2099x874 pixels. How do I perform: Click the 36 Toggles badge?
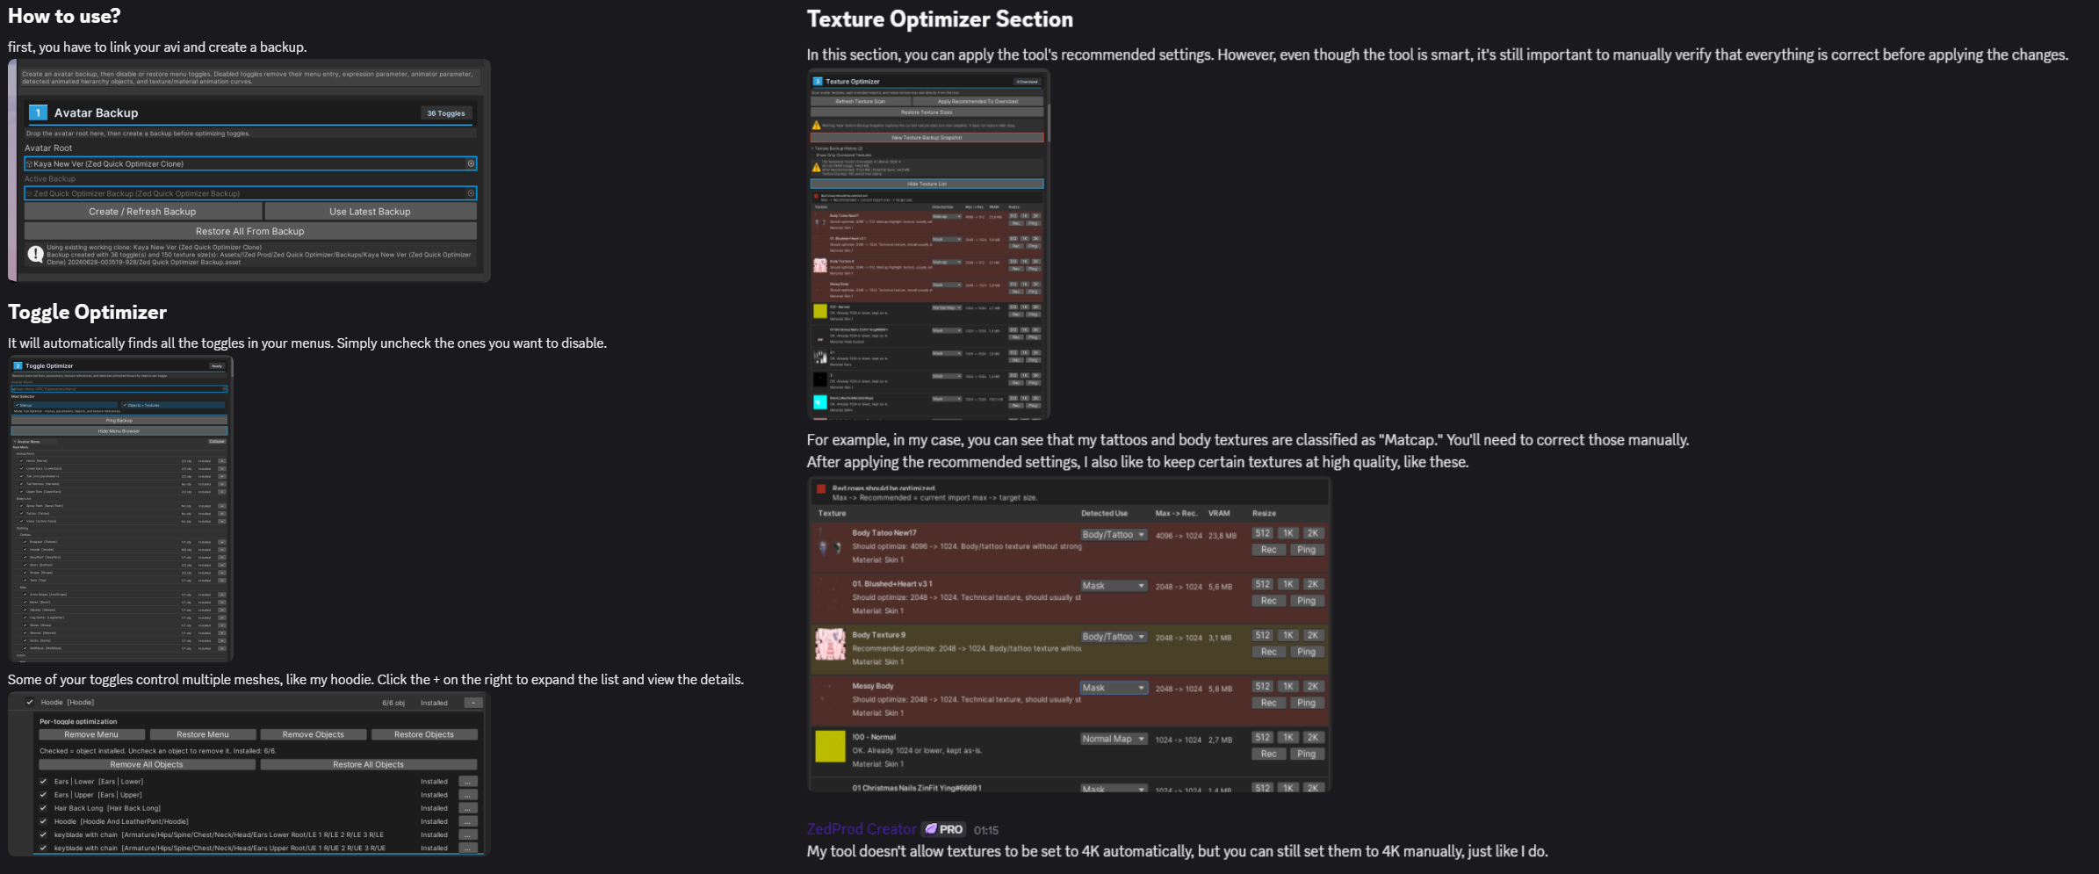point(446,113)
